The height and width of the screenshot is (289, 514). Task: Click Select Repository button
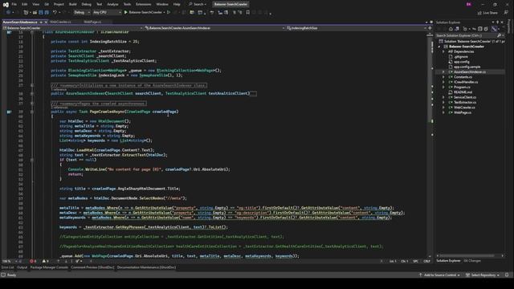pos(483,275)
